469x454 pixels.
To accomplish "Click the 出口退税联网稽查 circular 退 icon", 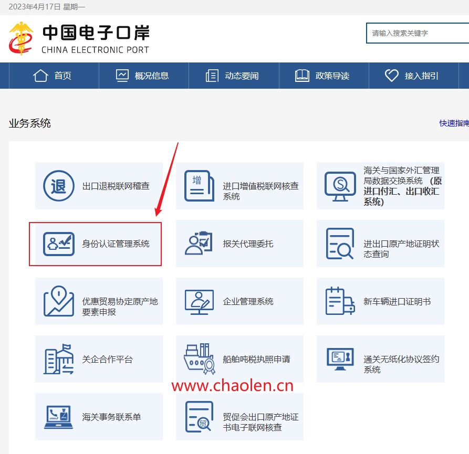I will click(x=58, y=186).
